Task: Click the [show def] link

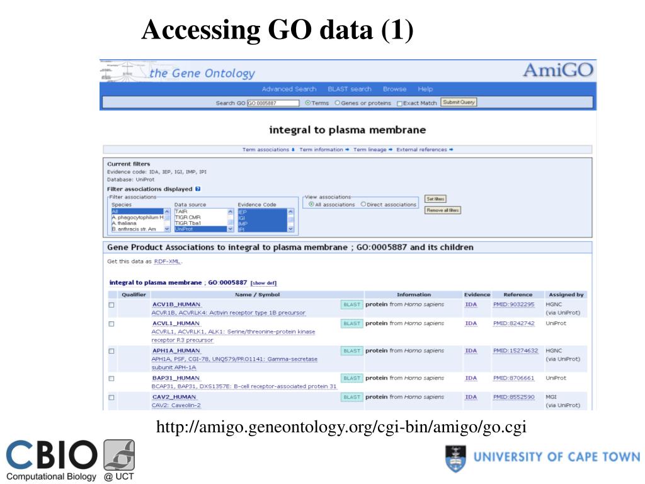Action: tap(264, 283)
